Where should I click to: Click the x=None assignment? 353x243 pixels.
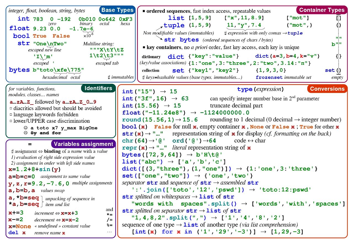[x=20, y=226]
